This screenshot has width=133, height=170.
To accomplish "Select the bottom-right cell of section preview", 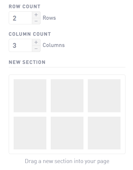I will [104, 133].
